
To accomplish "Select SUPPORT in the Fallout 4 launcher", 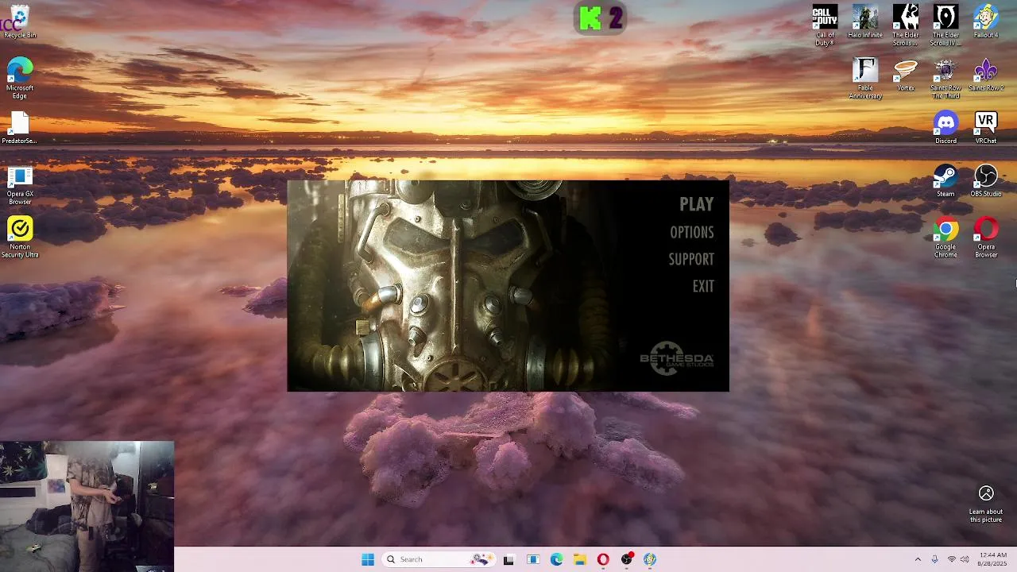I will 690,259.
